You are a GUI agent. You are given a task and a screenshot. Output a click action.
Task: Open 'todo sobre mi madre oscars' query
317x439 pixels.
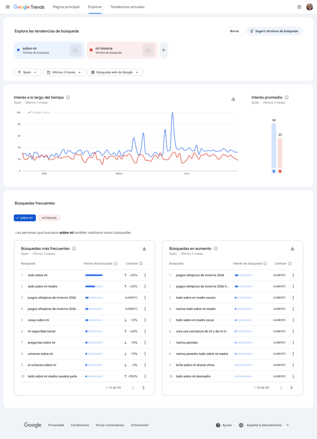coord(196,298)
